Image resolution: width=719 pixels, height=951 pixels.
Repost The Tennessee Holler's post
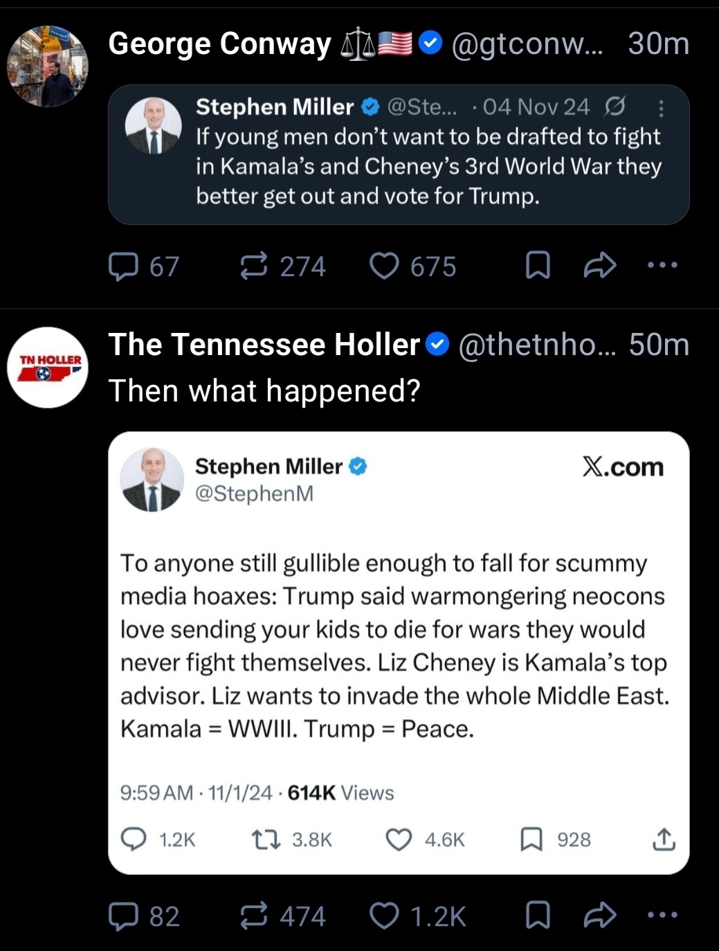[254, 916]
